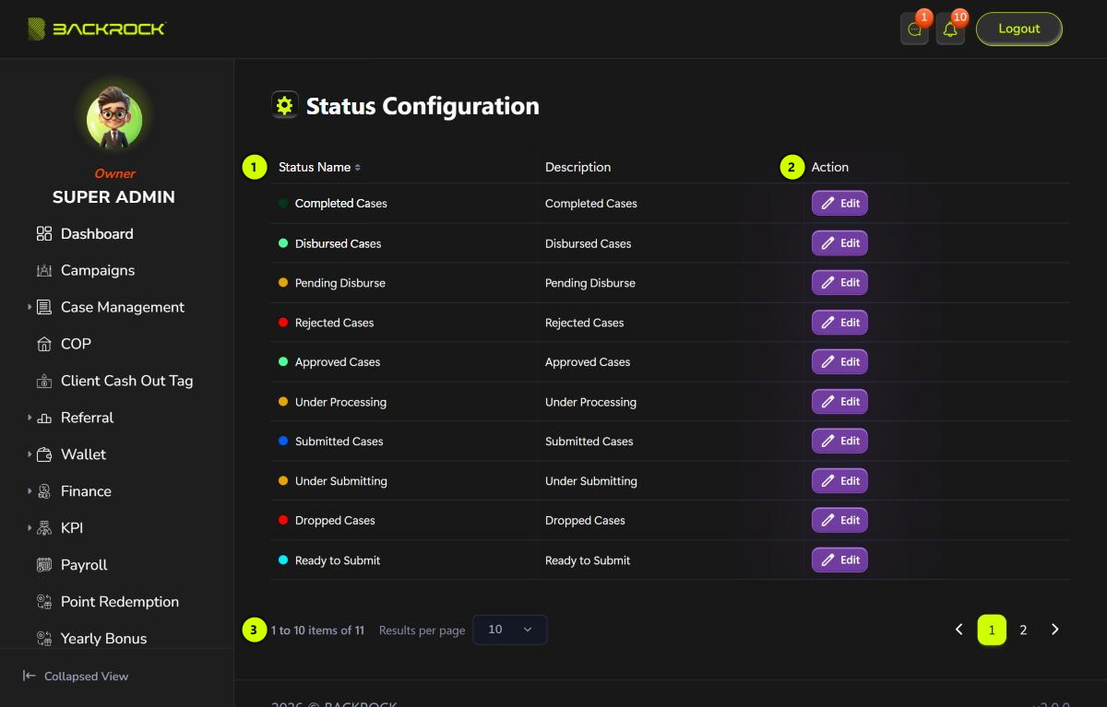Go to the previous page arrow
Image resolution: width=1107 pixels, height=707 pixels.
(x=958, y=630)
